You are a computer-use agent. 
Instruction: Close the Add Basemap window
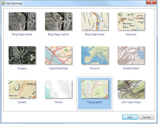click(x=151, y=2)
